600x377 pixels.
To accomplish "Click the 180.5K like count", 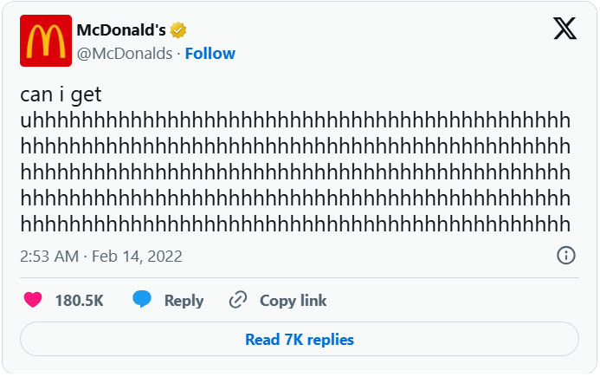I will [79, 301].
